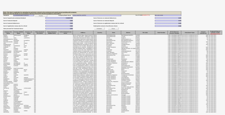
Task: Select the state cell 'HIMACHAL PRADESH'
Action: pyautogui.click(x=114, y=82)
